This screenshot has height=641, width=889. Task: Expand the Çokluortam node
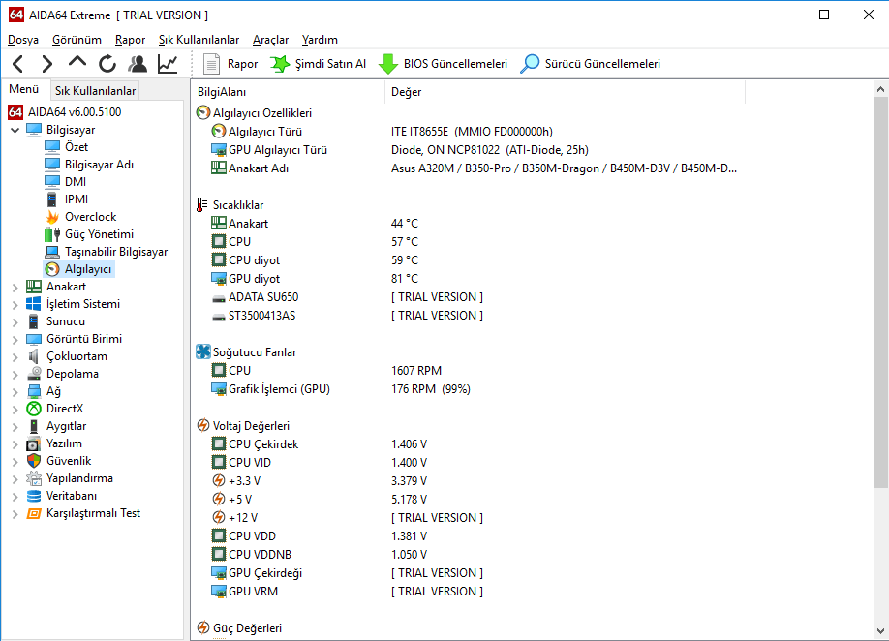point(15,357)
